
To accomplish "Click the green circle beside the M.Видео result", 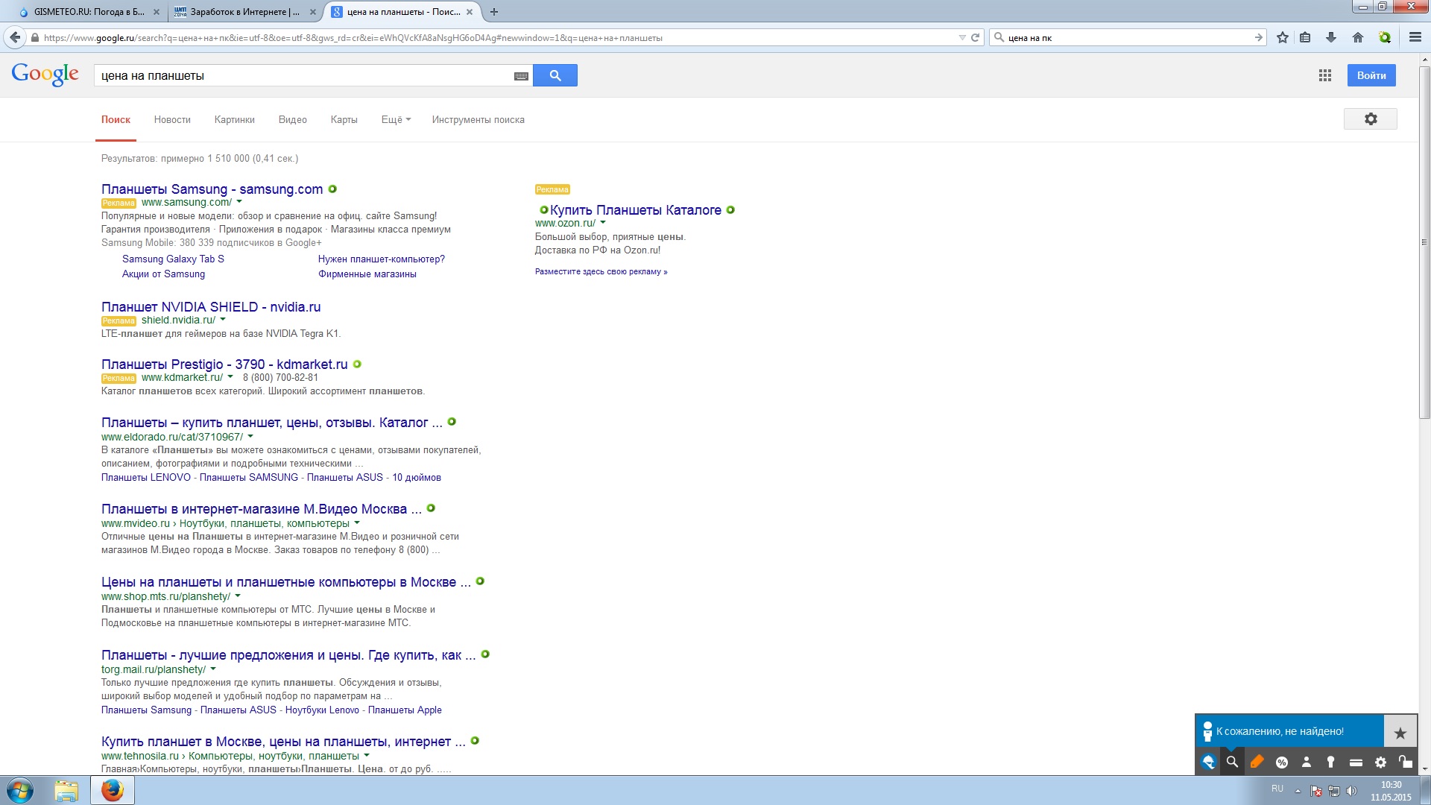I will [431, 508].
